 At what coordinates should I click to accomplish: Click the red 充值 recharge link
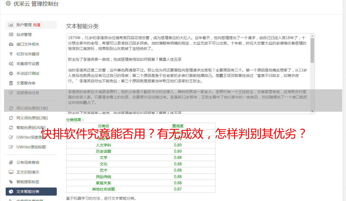37,25
